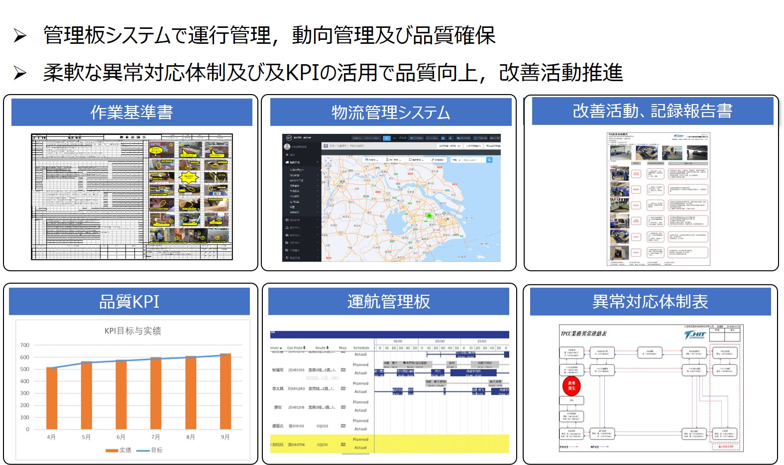784x465 pixels.
Task: Click the mail envelope icon in top bar
Action: click(443, 138)
